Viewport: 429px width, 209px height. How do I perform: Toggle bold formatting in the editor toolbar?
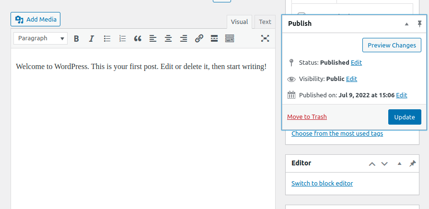(76, 38)
